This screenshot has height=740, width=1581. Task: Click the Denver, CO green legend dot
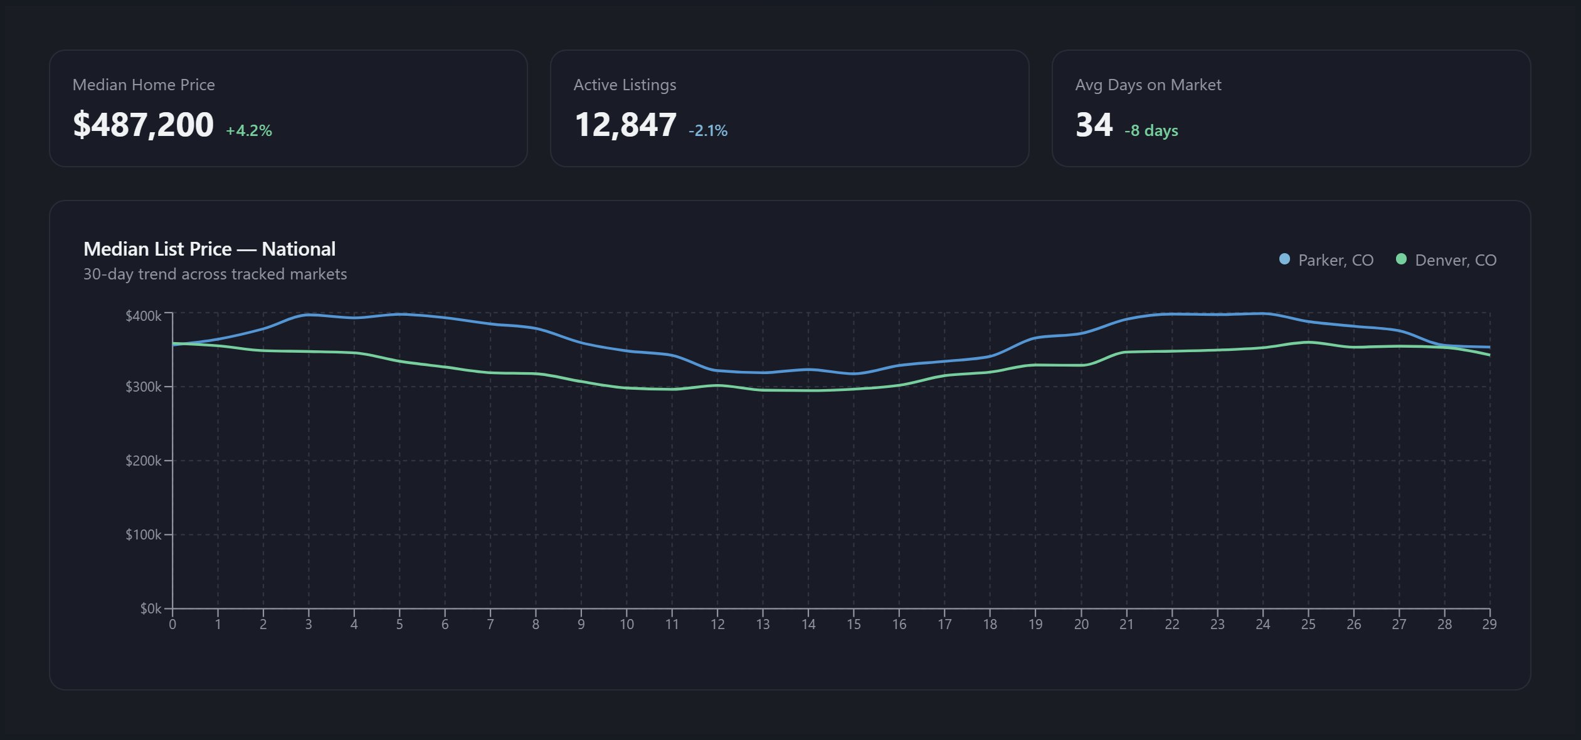(1401, 259)
